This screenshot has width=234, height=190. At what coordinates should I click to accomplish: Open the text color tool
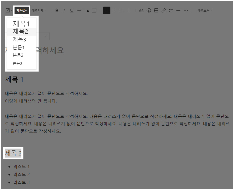[x=87, y=11]
